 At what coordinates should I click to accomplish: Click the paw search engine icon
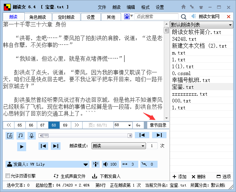coord(127,16)
